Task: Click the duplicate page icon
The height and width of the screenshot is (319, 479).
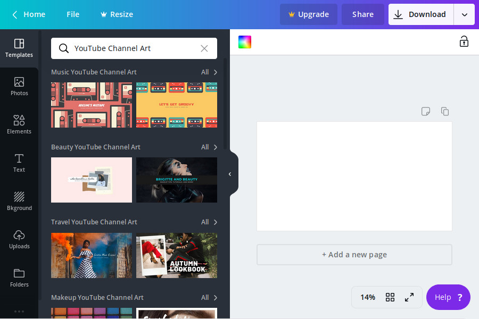Action: click(x=445, y=111)
